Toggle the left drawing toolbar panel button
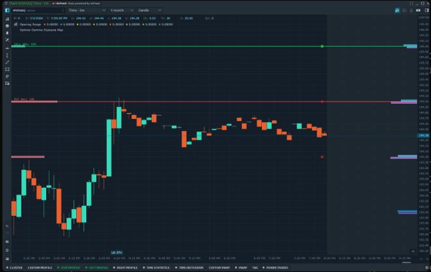This screenshot has height=272, width=431. (7, 10)
